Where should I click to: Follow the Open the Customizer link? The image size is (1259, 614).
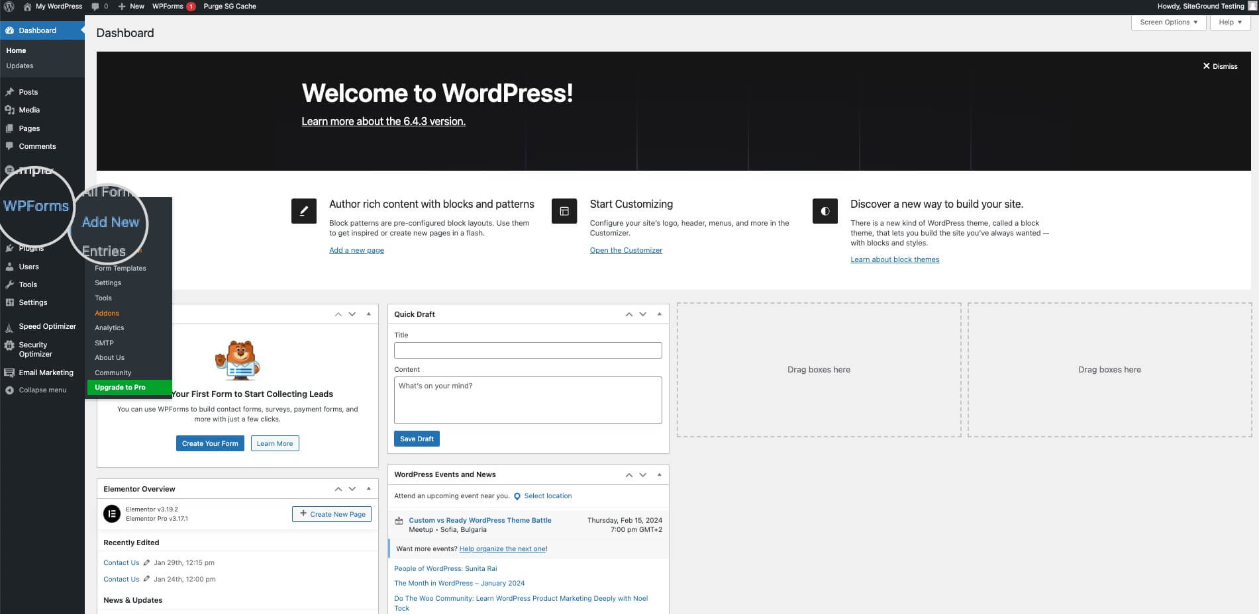[x=626, y=250]
